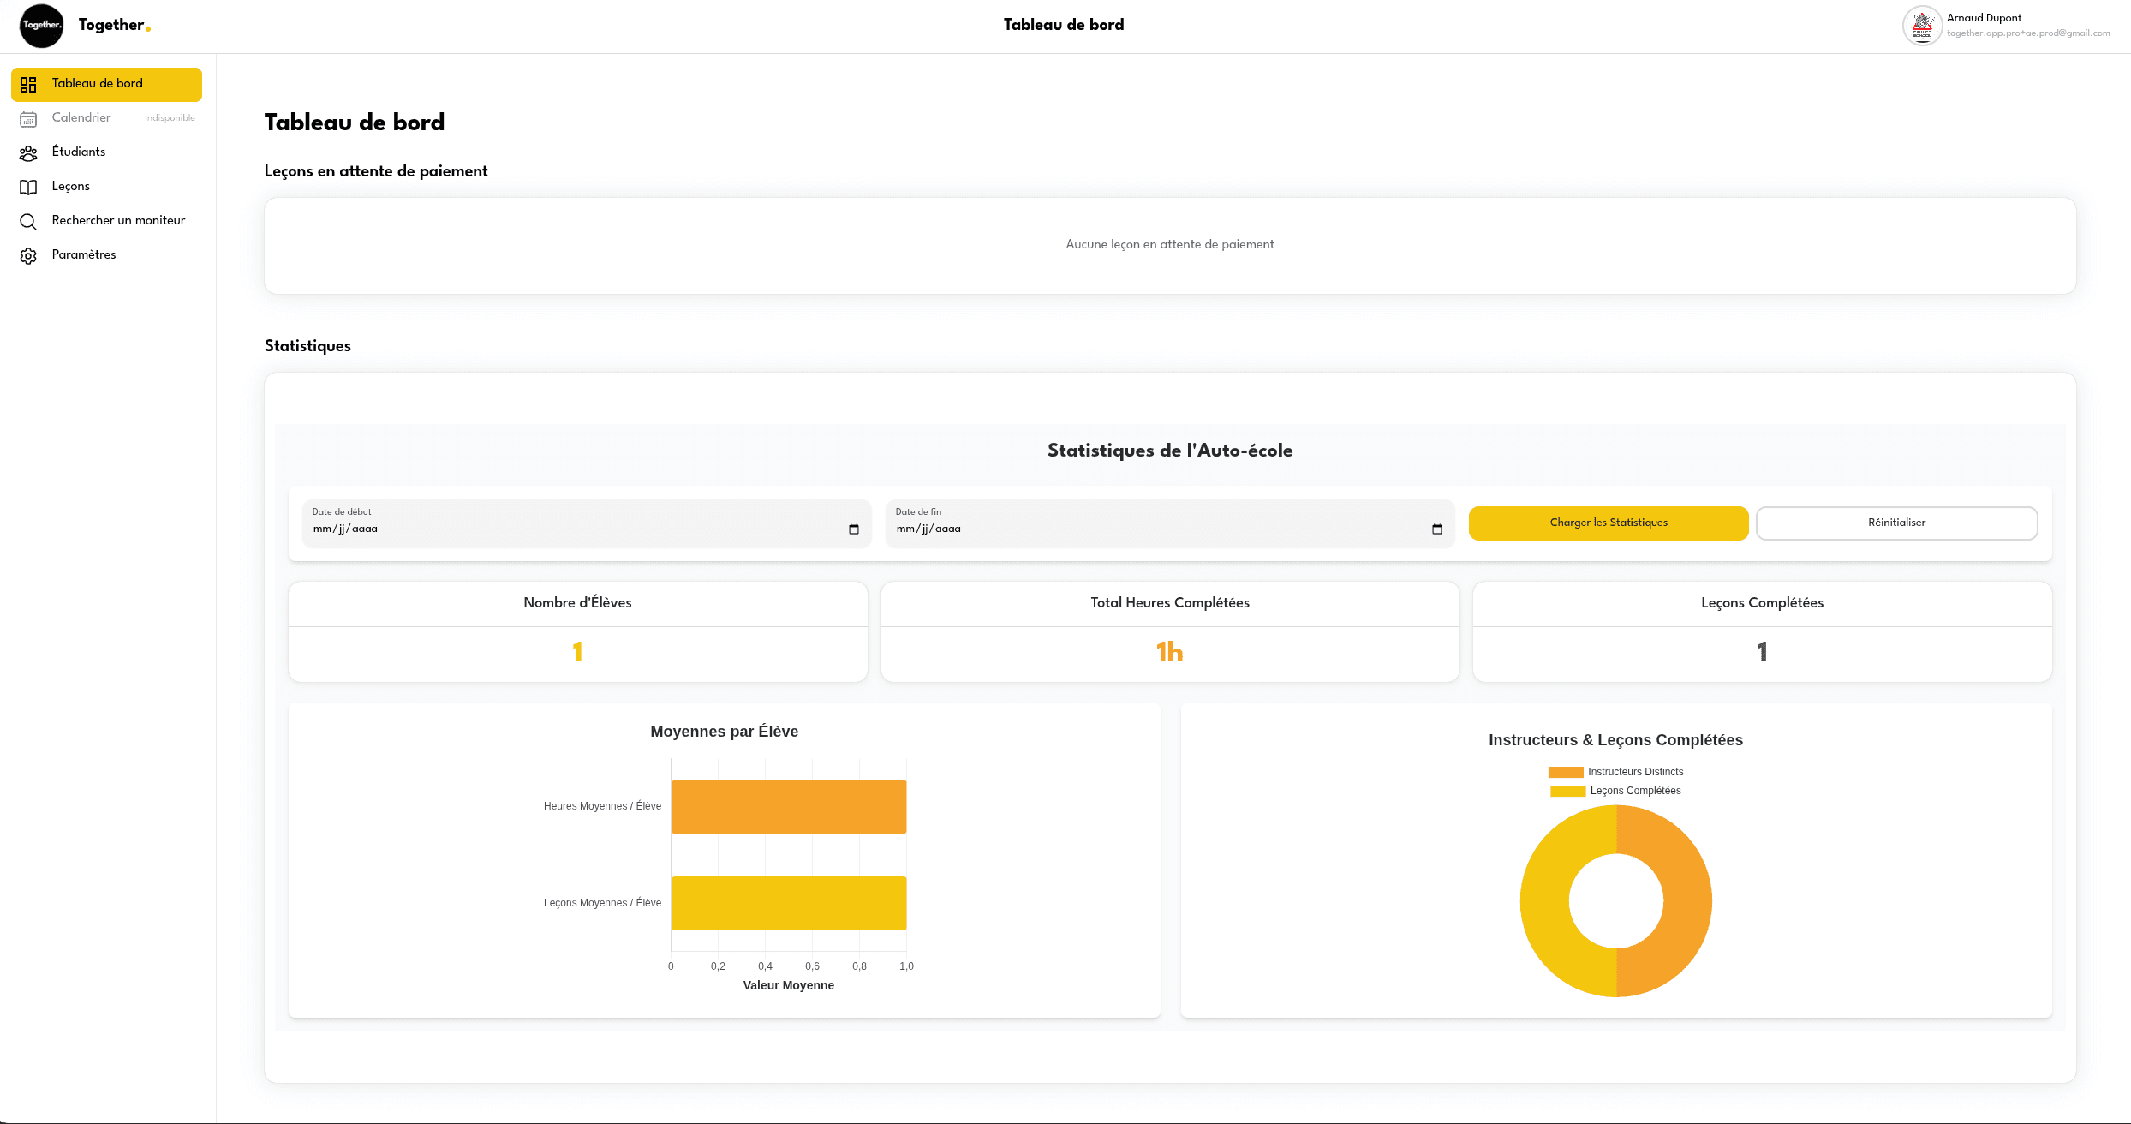Click Arnaud Dupont's profile avatar
The height and width of the screenshot is (1124, 2131).
[1922, 26]
